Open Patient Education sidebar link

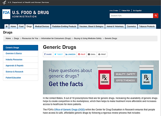20,78
